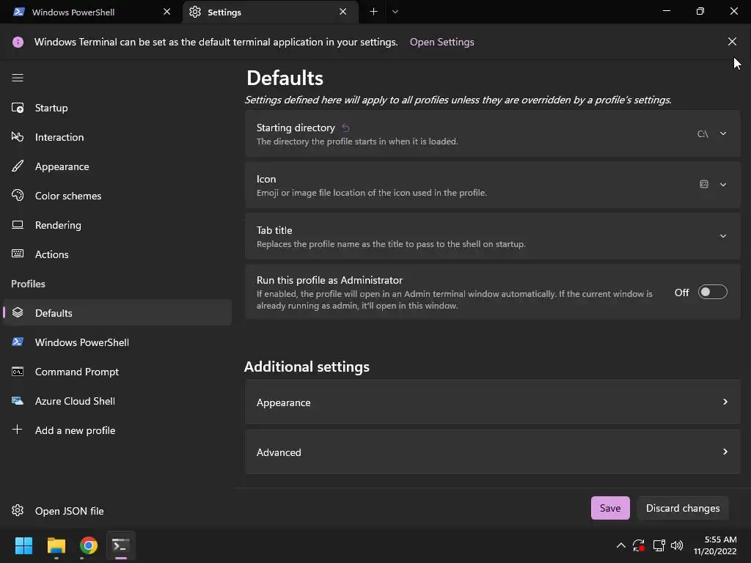Viewport: 751px width, 563px height.
Task: Open Advanced additional settings
Action: (492, 452)
